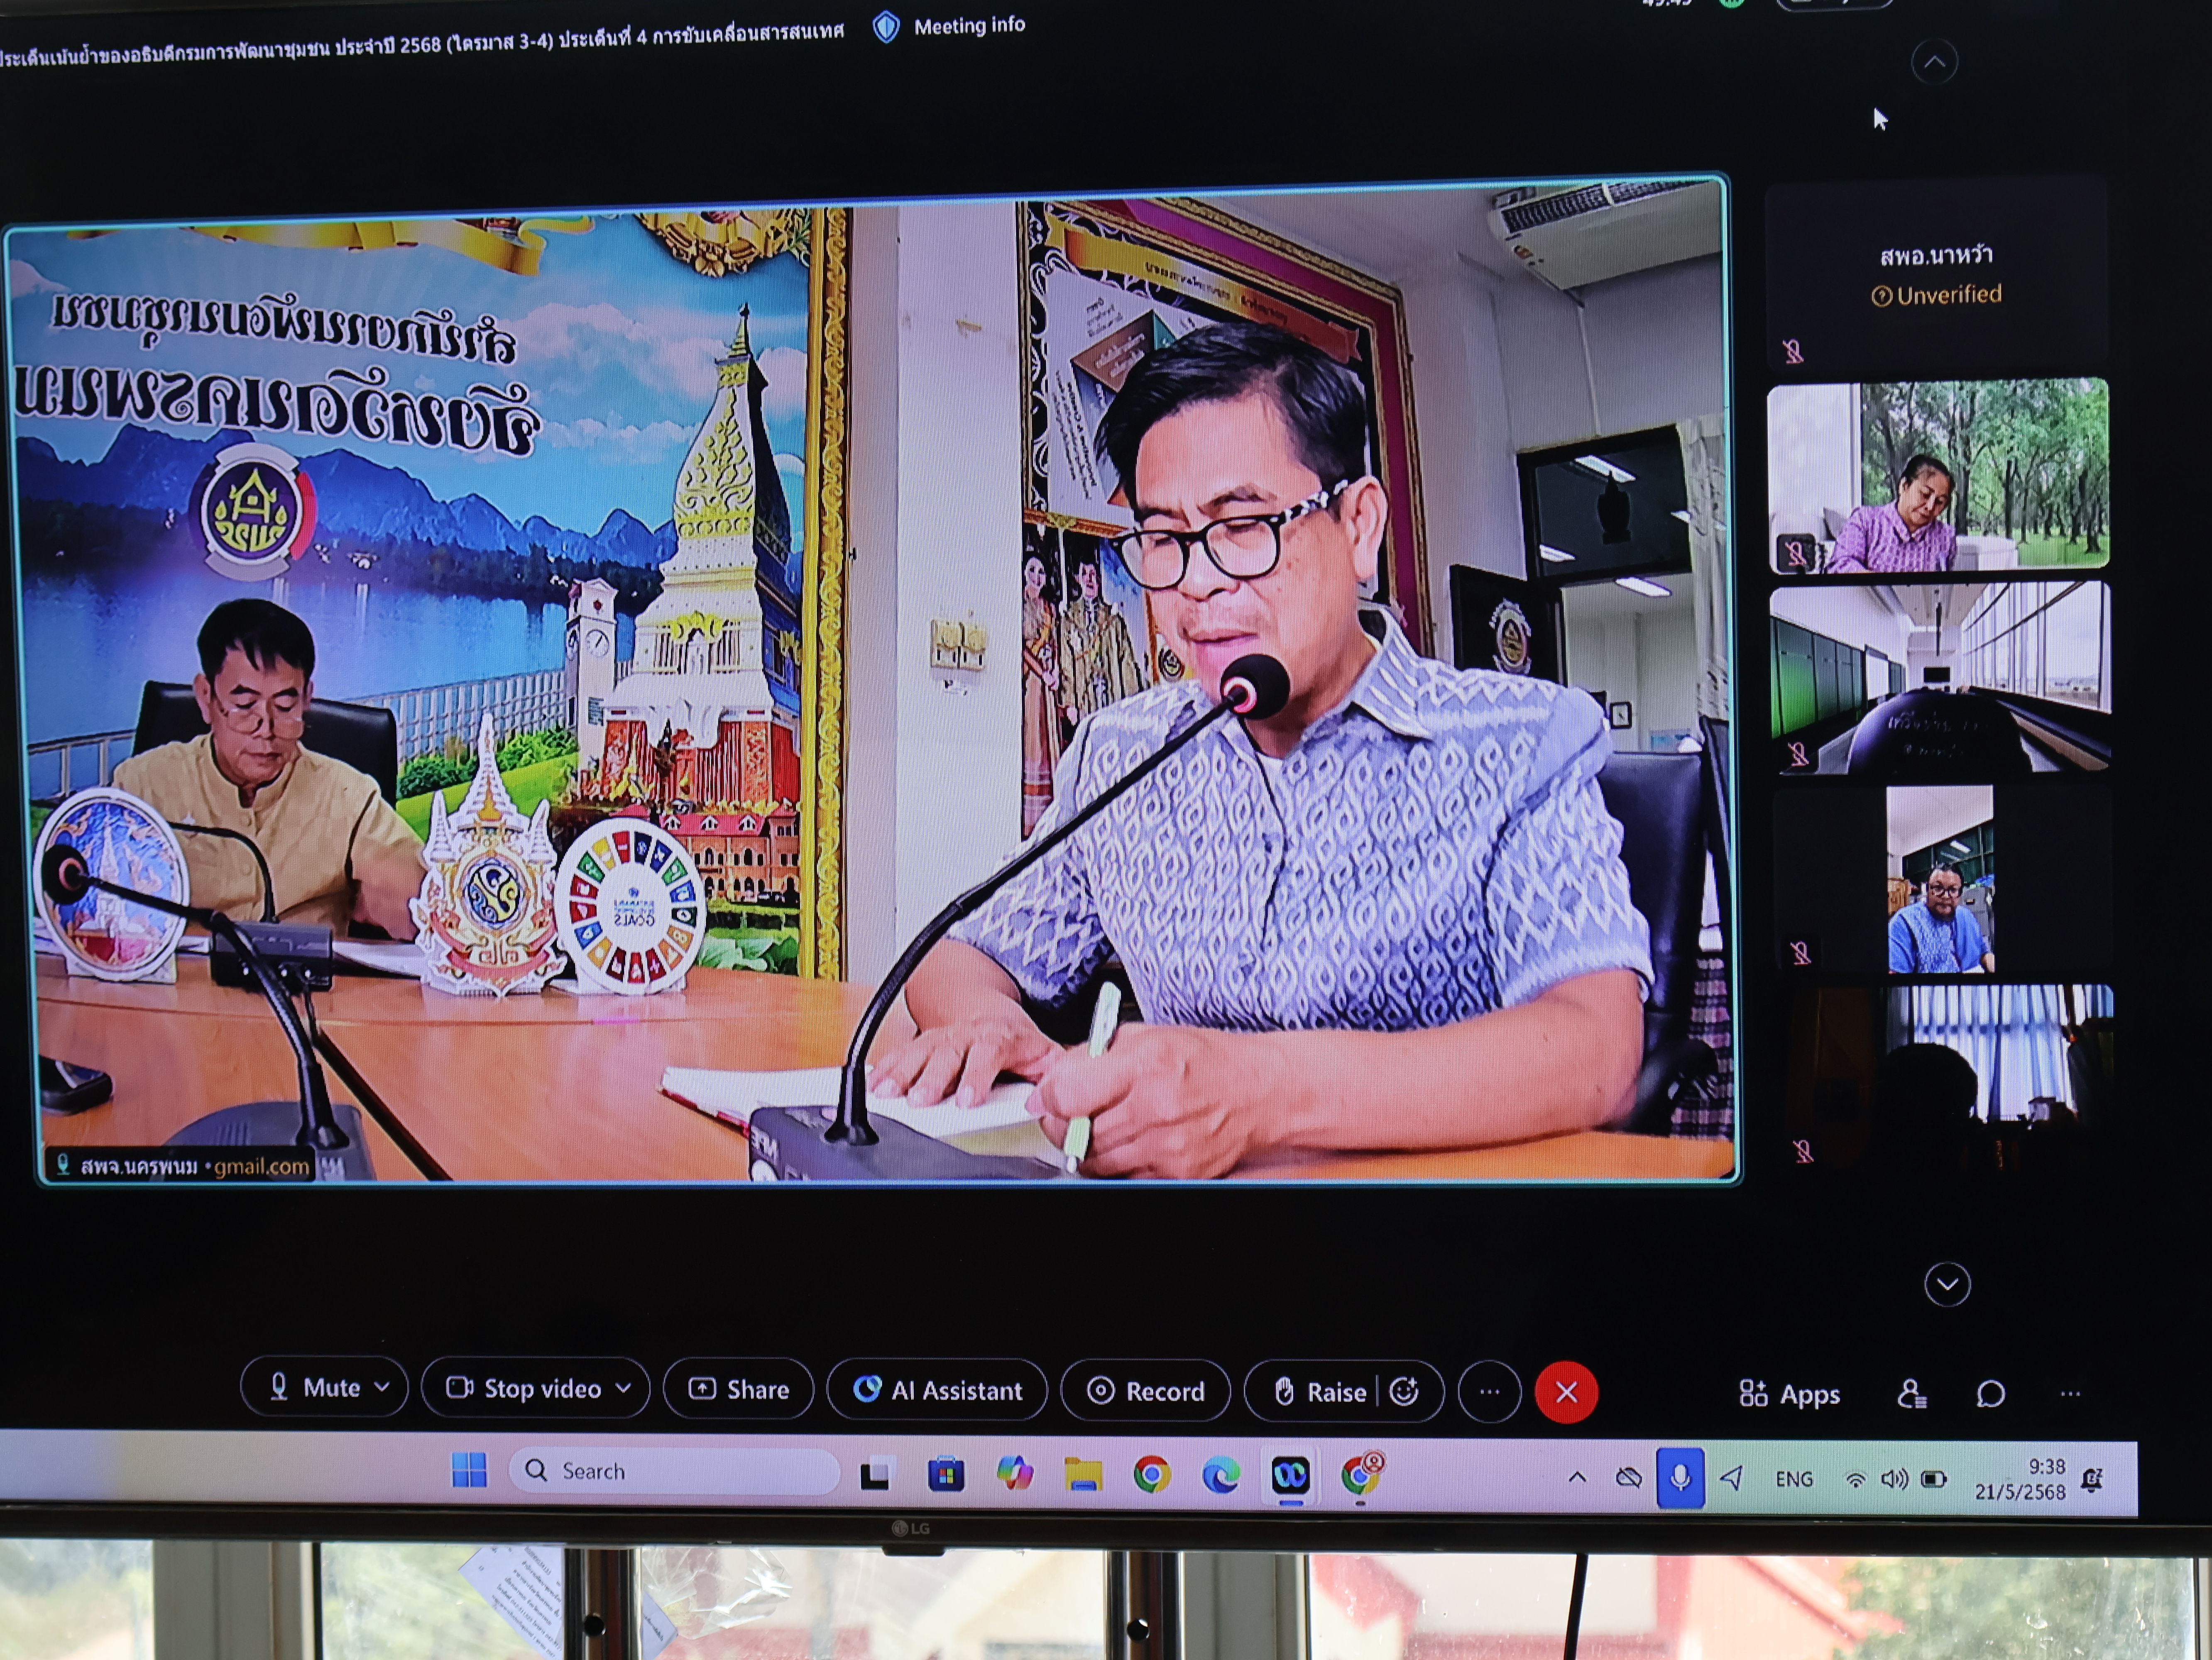Open Microsoft Edge from taskbar

[1220, 1475]
